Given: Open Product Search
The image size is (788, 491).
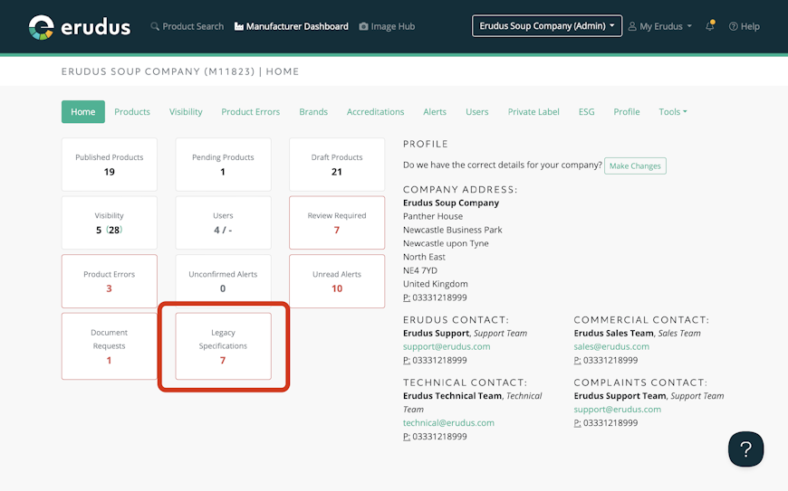Looking at the screenshot, I should 187,26.
